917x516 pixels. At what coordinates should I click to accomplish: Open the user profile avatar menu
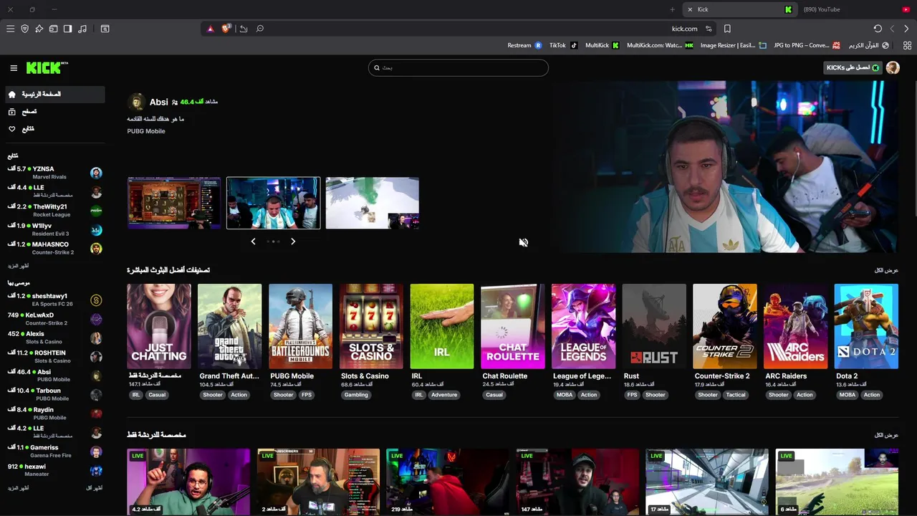click(893, 67)
